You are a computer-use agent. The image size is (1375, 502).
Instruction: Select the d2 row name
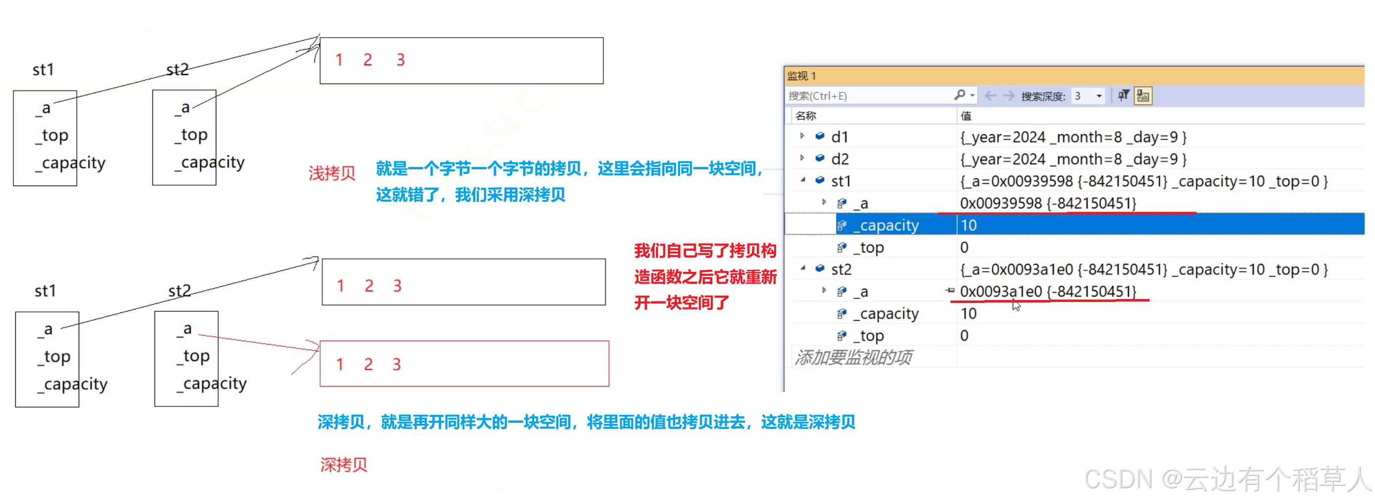coord(839,159)
